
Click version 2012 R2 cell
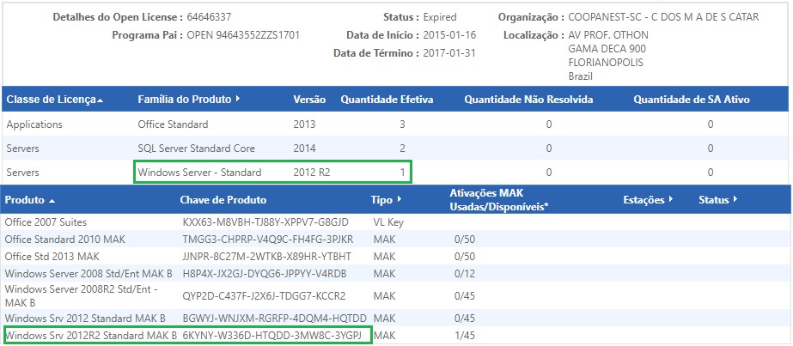(312, 173)
